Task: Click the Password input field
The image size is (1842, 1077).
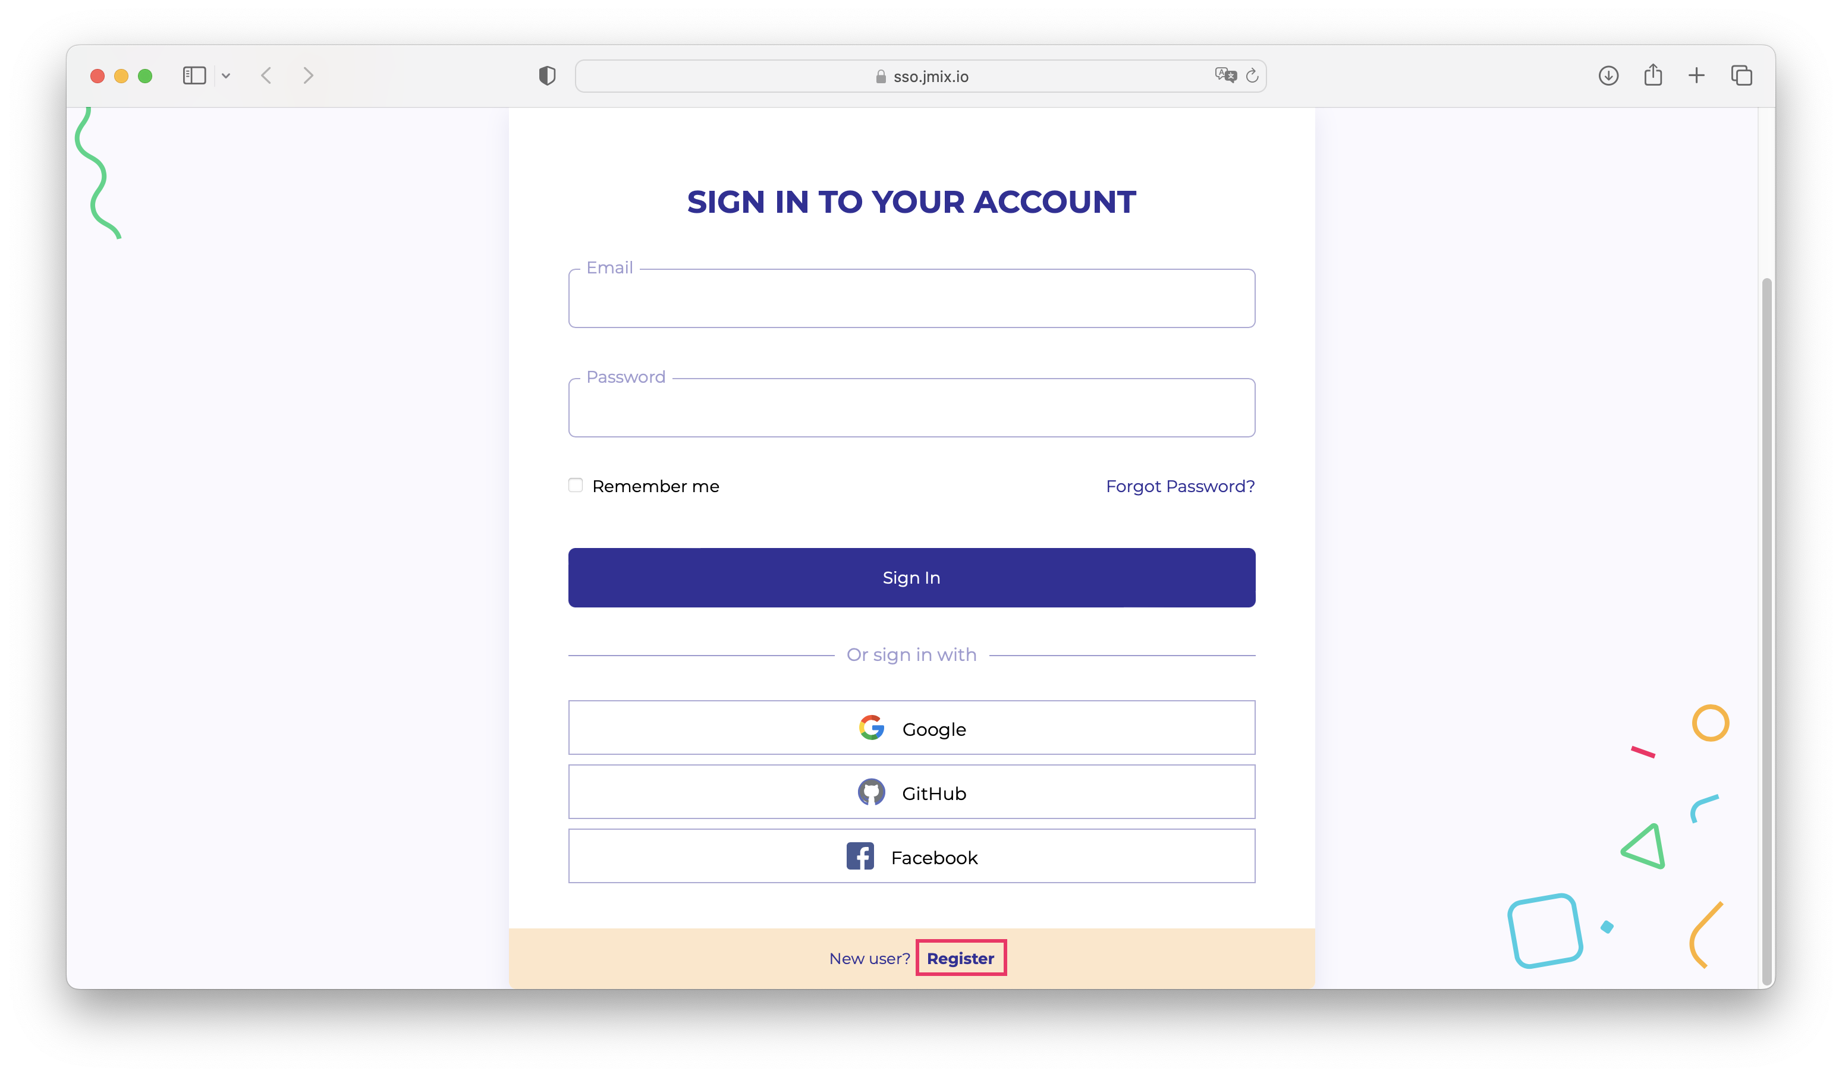Action: pyautogui.click(x=911, y=407)
